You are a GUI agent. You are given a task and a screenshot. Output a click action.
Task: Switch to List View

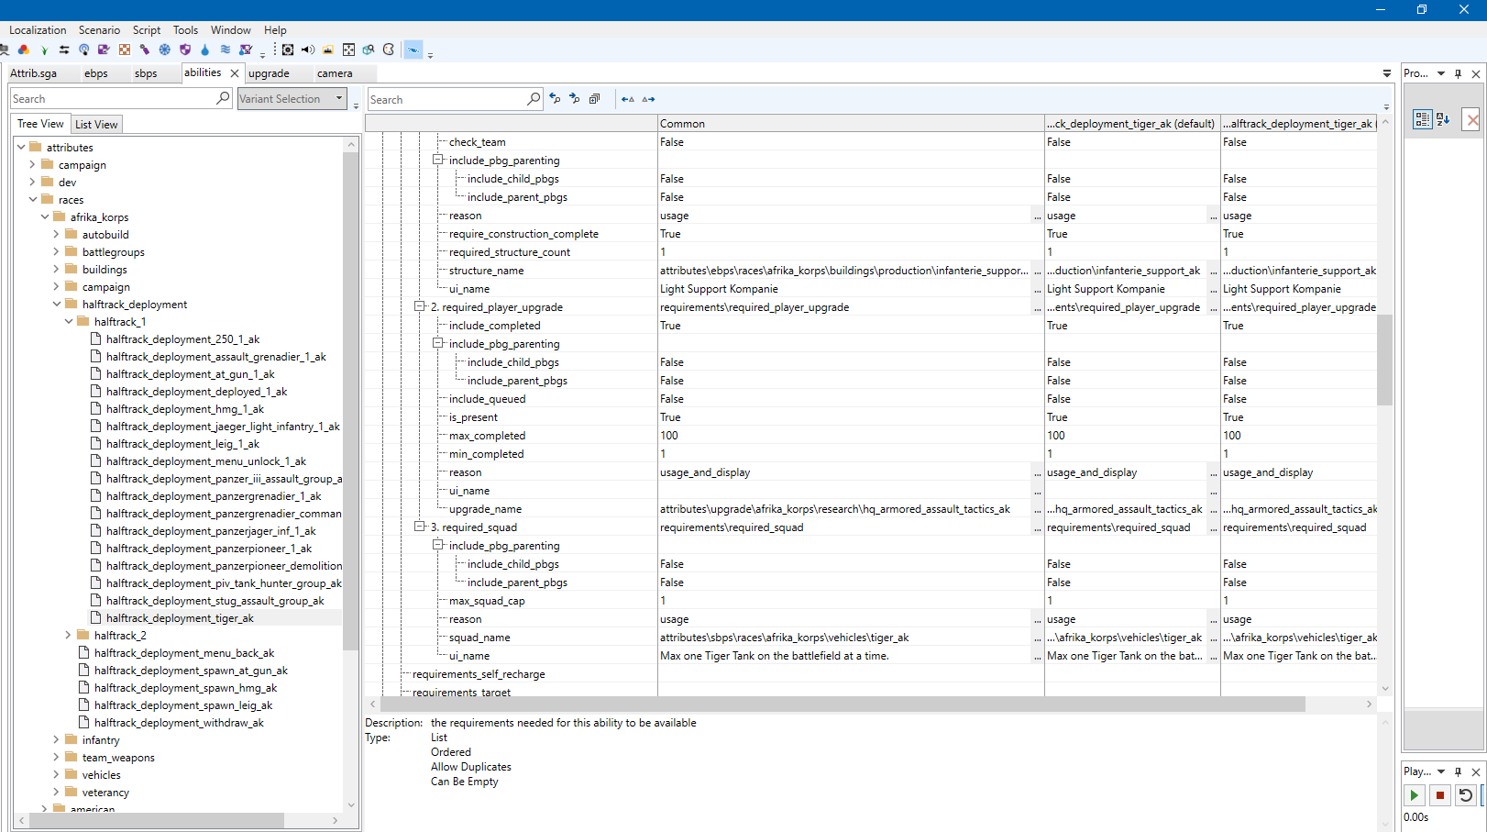pos(96,125)
